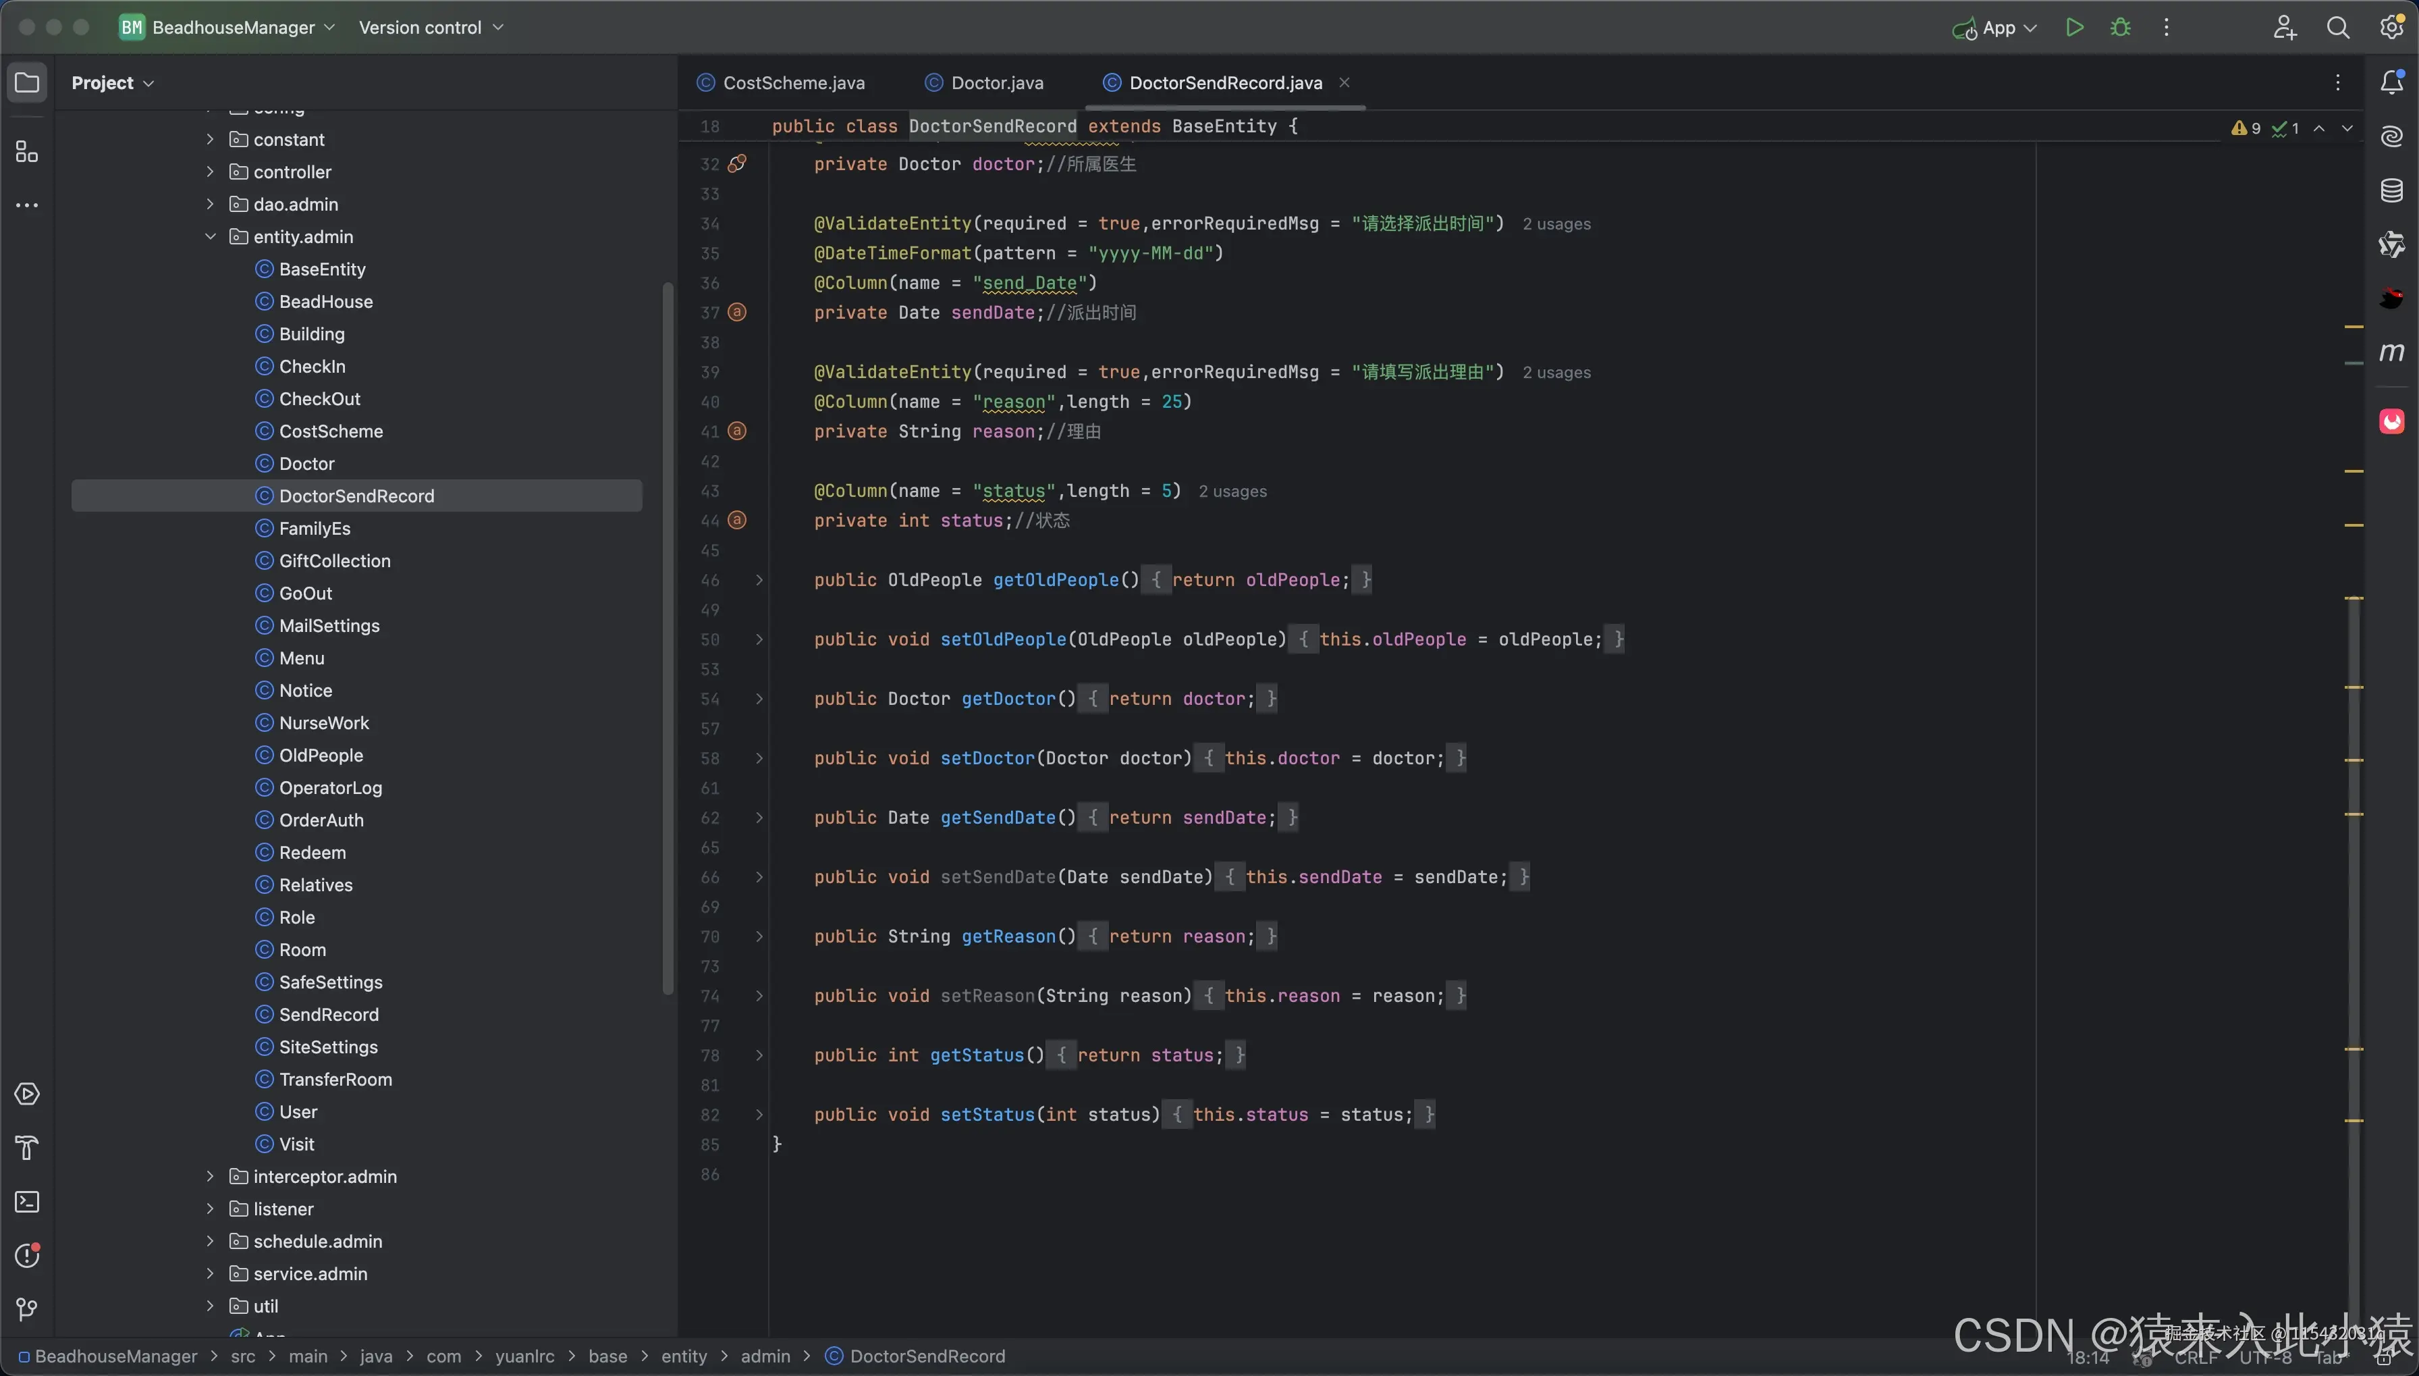The image size is (2419, 1376).
Task: Collapse the entity.admin package
Action: click(210, 237)
